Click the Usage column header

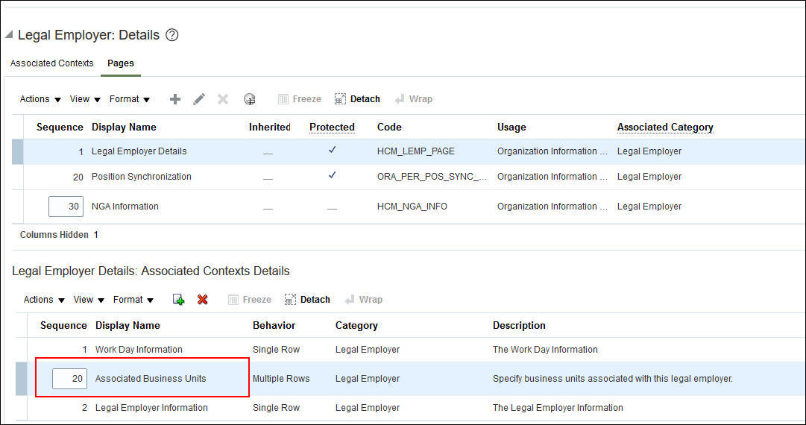[511, 127]
